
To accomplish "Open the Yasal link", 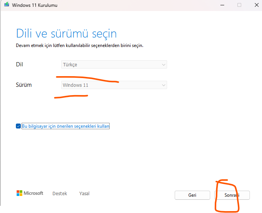I will point(84,194).
